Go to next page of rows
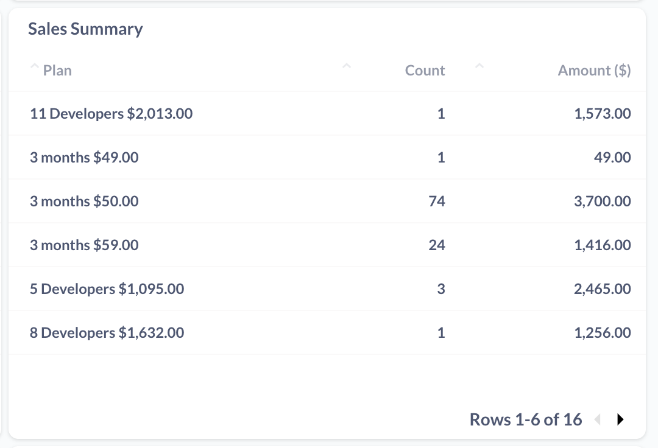Image resolution: width=658 pixels, height=448 pixels. tap(620, 419)
